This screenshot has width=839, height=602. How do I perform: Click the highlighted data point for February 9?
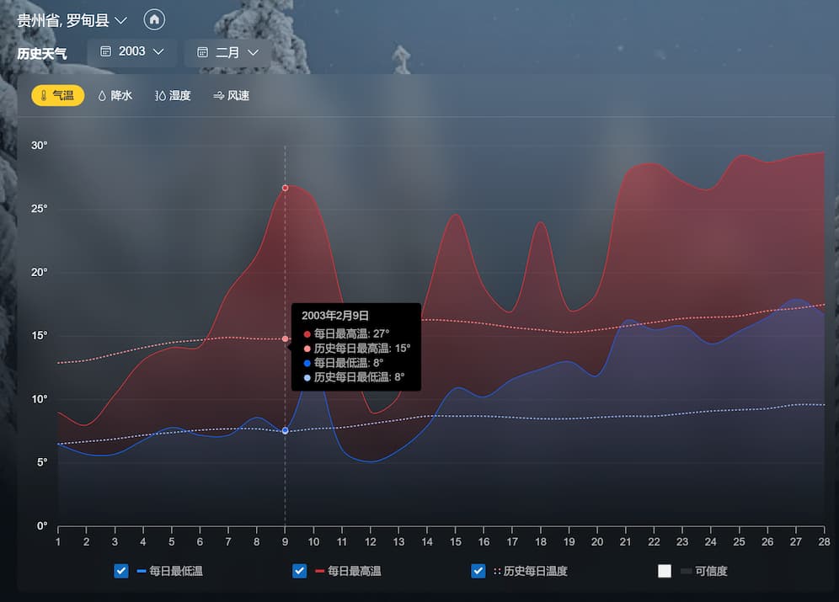coord(285,188)
